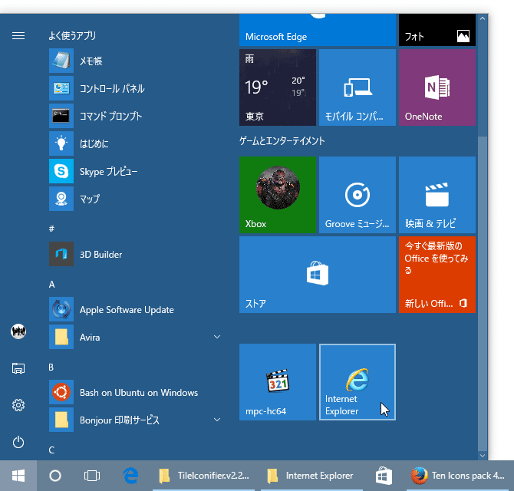Viewport: 514px width, 491px height.
Task: Switch to Internet Explorer folder taskbar item
Action: 311,476
